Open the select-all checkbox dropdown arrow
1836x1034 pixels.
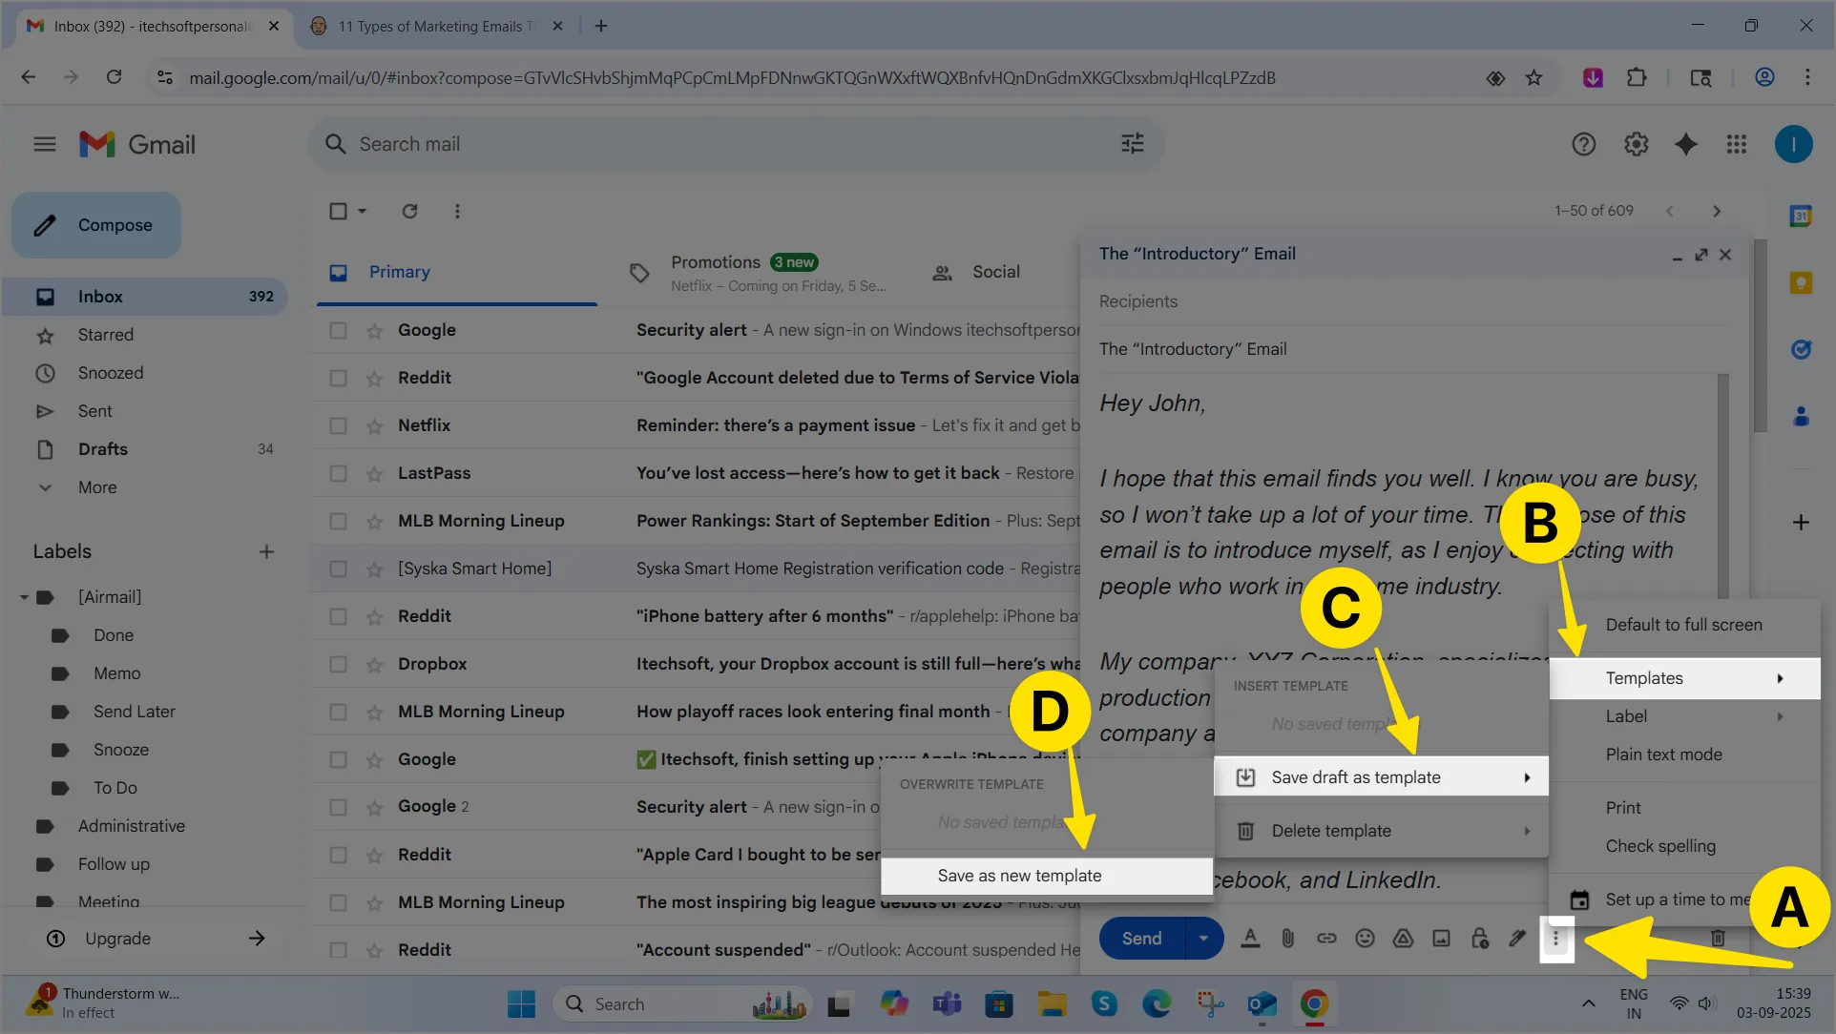click(x=363, y=211)
